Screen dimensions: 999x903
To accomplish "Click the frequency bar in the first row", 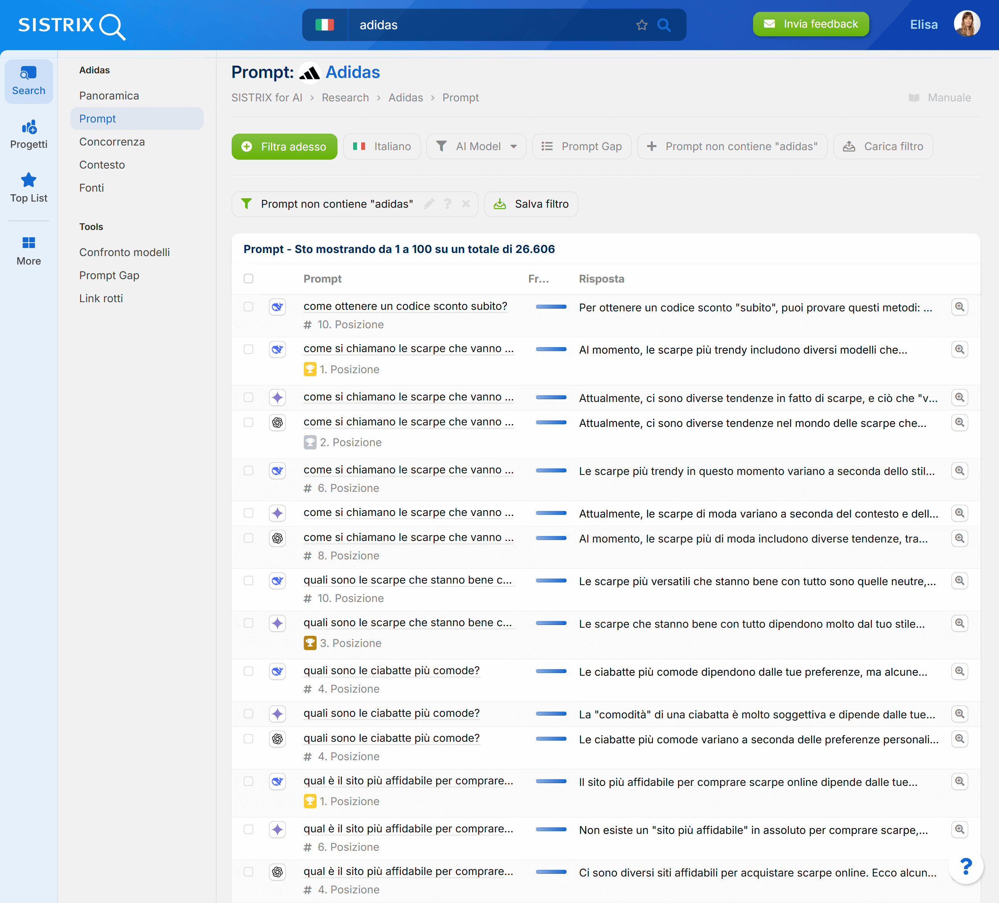I will click(x=551, y=306).
